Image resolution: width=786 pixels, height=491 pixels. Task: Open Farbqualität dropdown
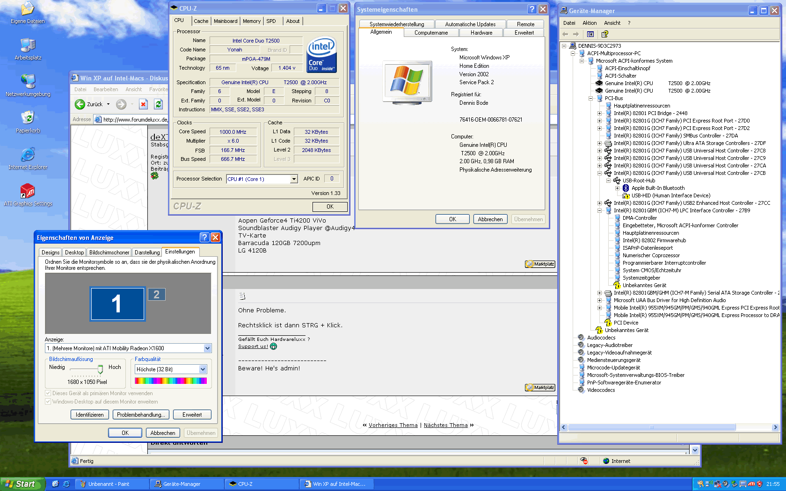coord(203,369)
